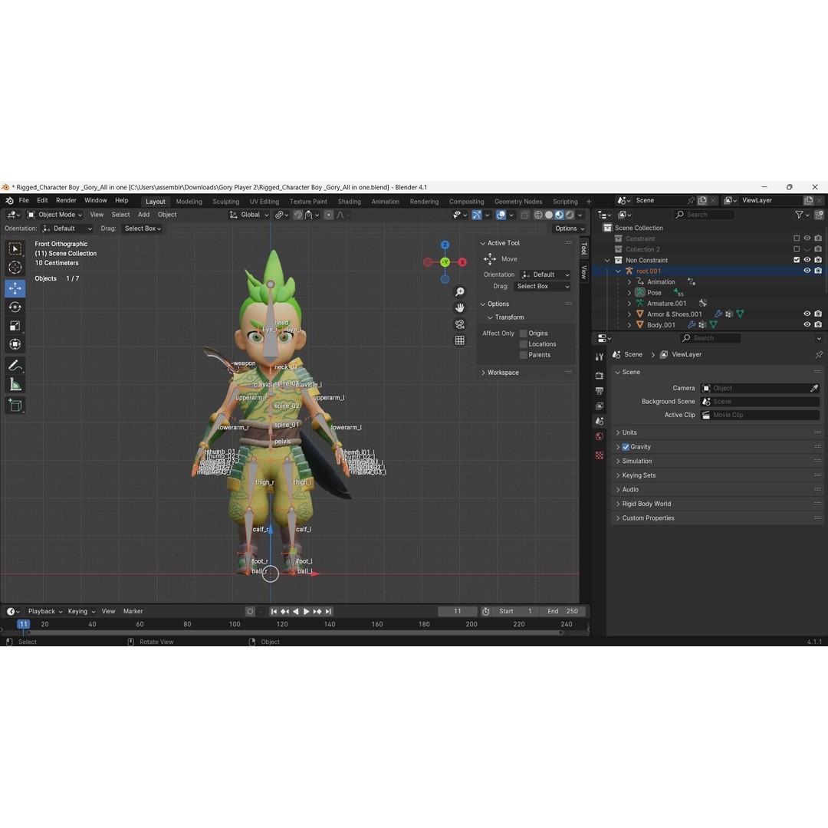Viewport: 828px width, 828px height.
Task: Open the Object Mode dropdown
Action: (55, 215)
